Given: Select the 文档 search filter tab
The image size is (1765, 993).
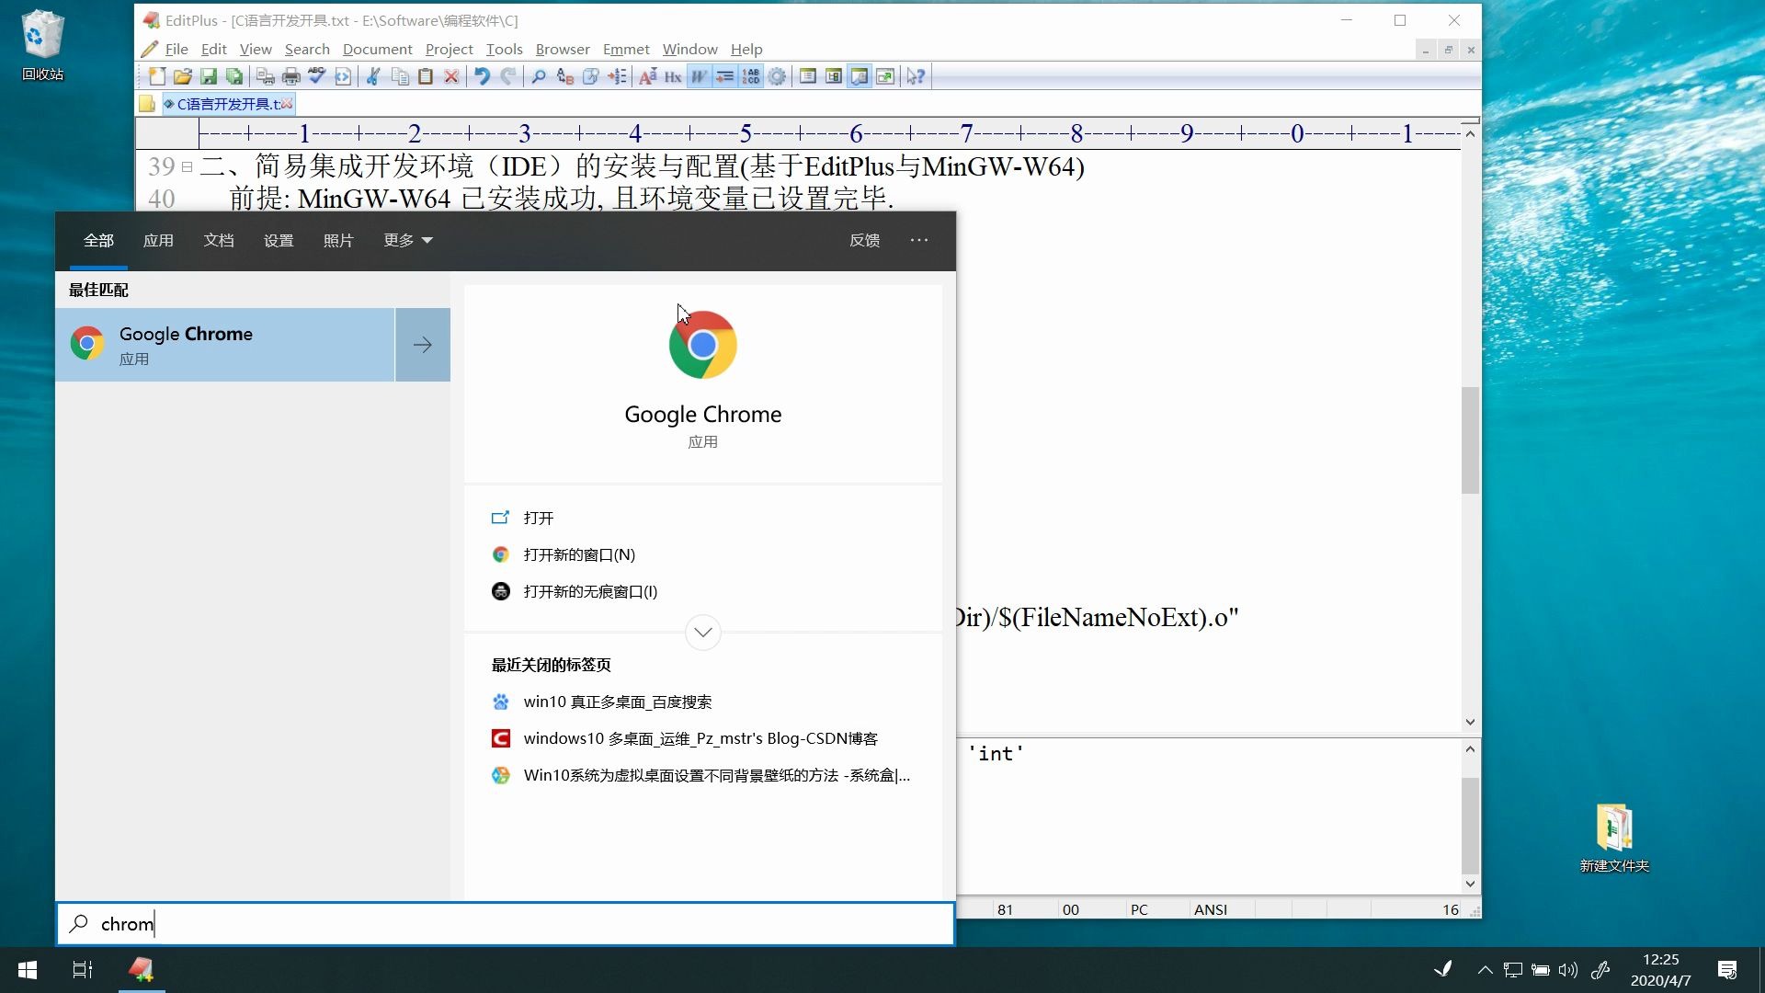Looking at the screenshot, I should tap(218, 239).
